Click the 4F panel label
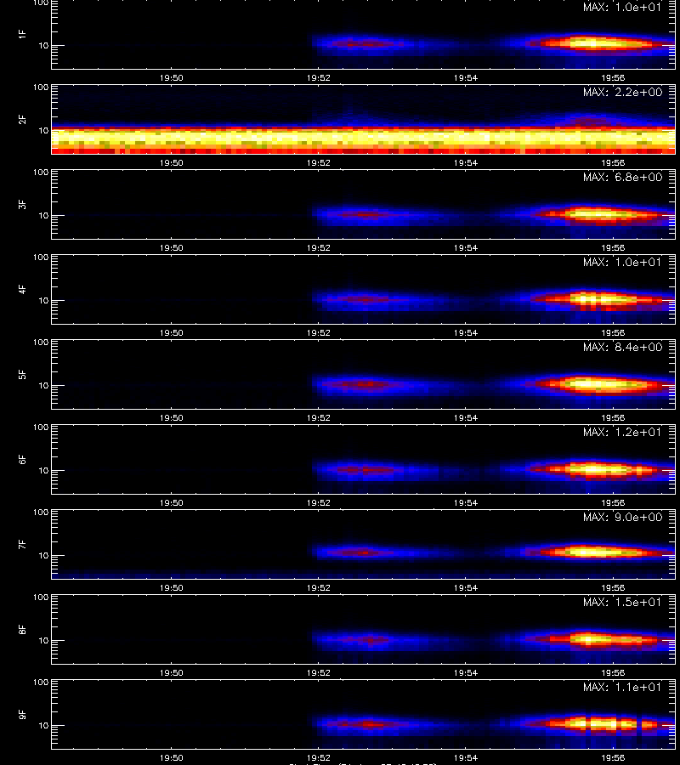The height and width of the screenshot is (765, 680). (x=22, y=289)
